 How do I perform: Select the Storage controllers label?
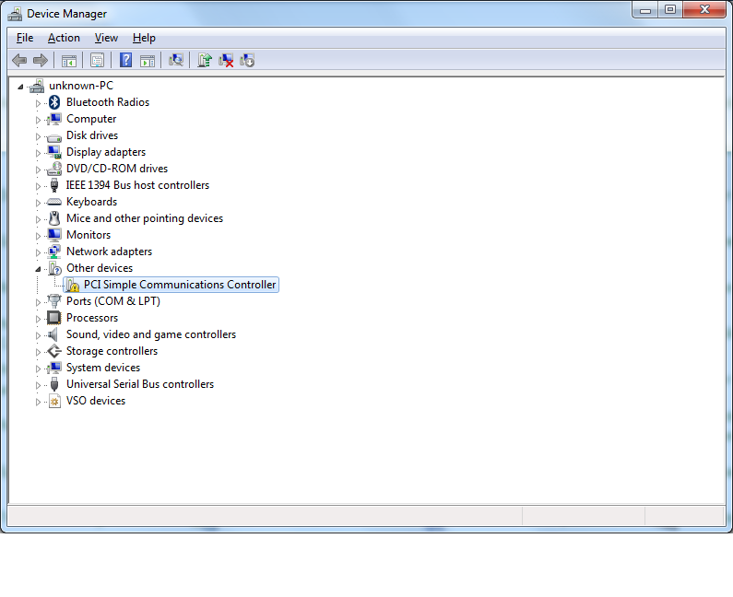(112, 351)
